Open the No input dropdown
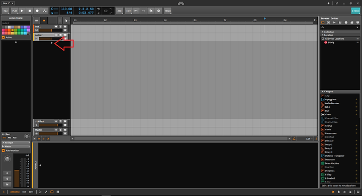The image size is (362, 196). (x=16, y=143)
